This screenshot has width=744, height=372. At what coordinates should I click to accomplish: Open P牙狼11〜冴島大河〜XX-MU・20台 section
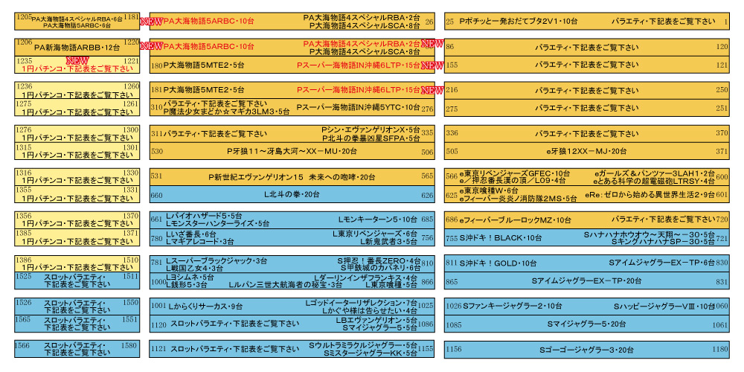[292, 151]
